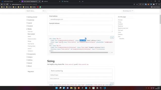Open the Task View taskbar icon

click(60, 88)
